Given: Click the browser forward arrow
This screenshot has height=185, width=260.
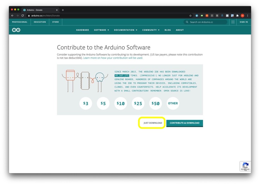Looking at the screenshot, I should (x=17, y=16).
